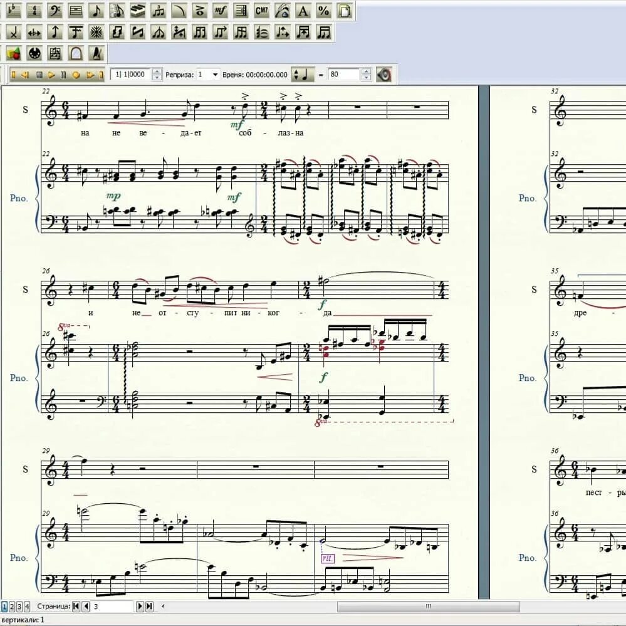Click the stem direction arrow tool
This screenshot has width=626, height=626.
coord(55,32)
